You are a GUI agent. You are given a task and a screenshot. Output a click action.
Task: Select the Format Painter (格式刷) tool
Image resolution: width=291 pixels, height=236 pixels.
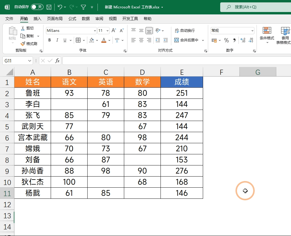29,44
